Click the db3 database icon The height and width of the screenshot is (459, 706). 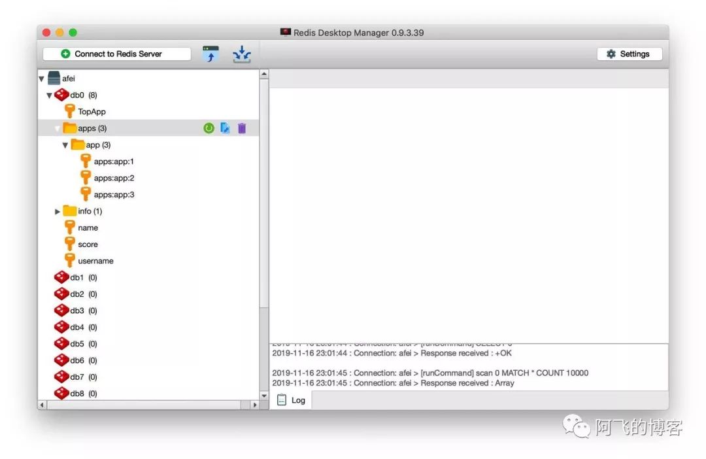(61, 311)
